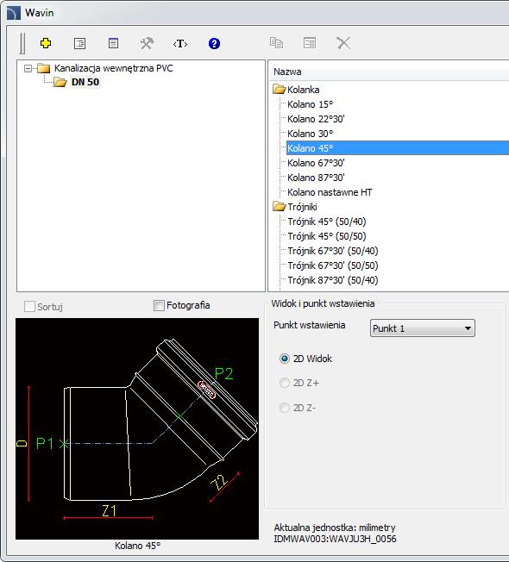509x562 pixels.
Task: Click the Aktualna jednostka: milimetry text
Action: pos(335,528)
